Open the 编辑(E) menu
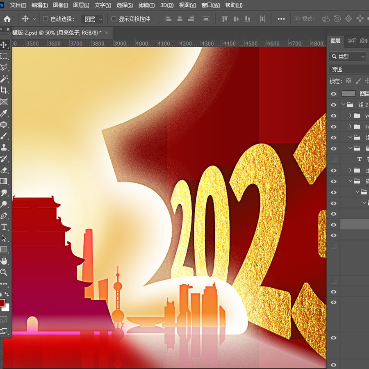This screenshot has width=369, height=369. tap(39, 5)
